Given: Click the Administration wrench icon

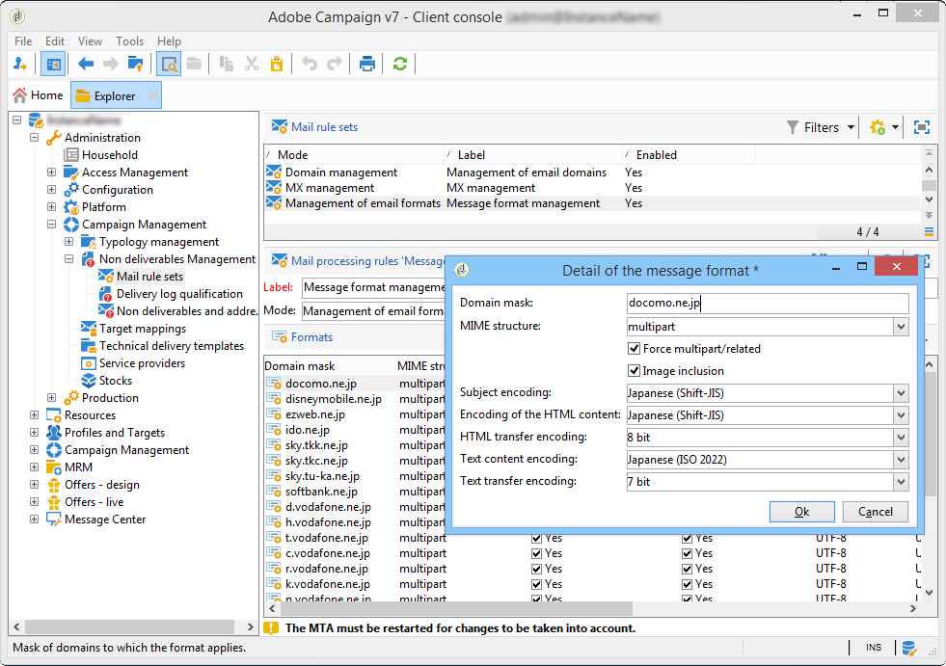Looking at the screenshot, I should [54, 138].
